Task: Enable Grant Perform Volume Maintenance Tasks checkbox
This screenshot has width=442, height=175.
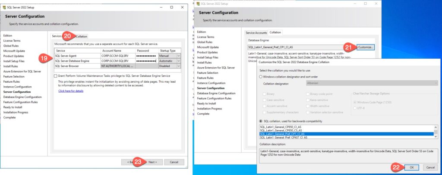Action: tap(55, 76)
